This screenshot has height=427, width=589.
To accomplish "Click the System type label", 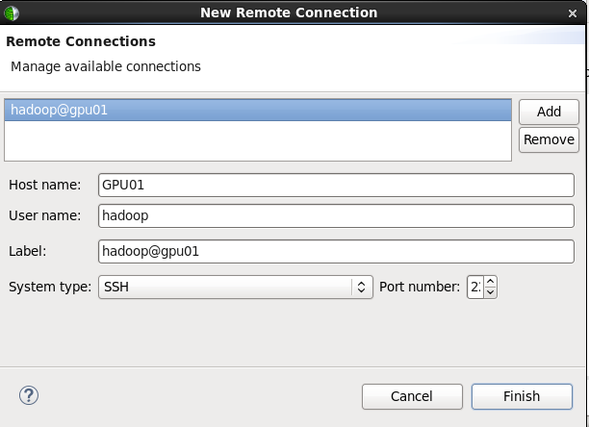I will [x=50, y=287].
